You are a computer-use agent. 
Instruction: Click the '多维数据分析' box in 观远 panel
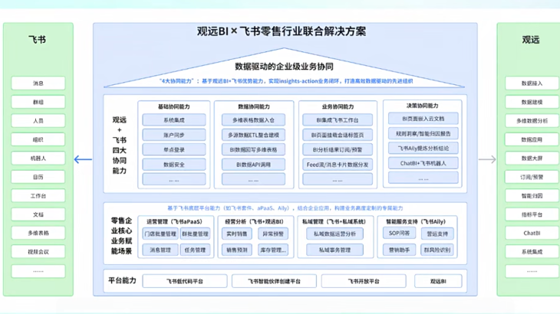coord(532,121)
